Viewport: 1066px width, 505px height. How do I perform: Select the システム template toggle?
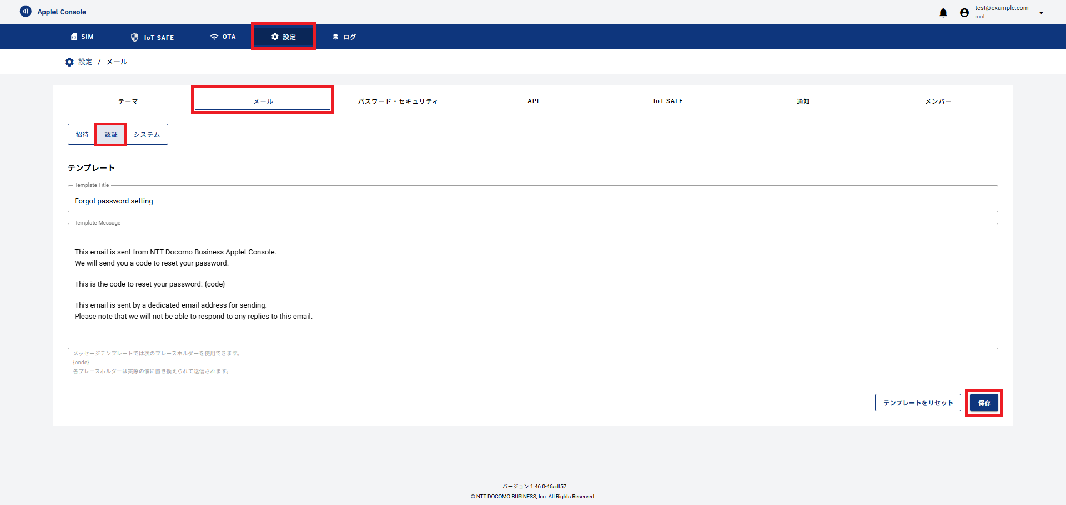click(x=147, y=135)
